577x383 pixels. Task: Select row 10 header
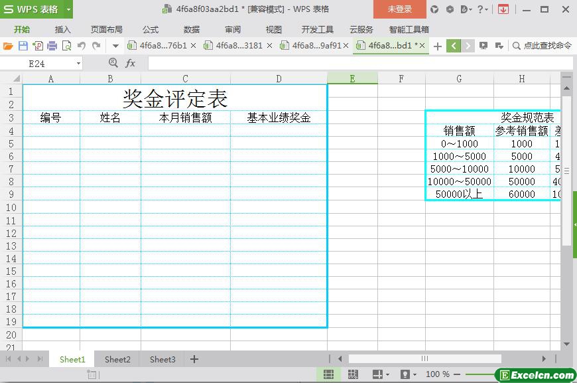click(11, 207)
